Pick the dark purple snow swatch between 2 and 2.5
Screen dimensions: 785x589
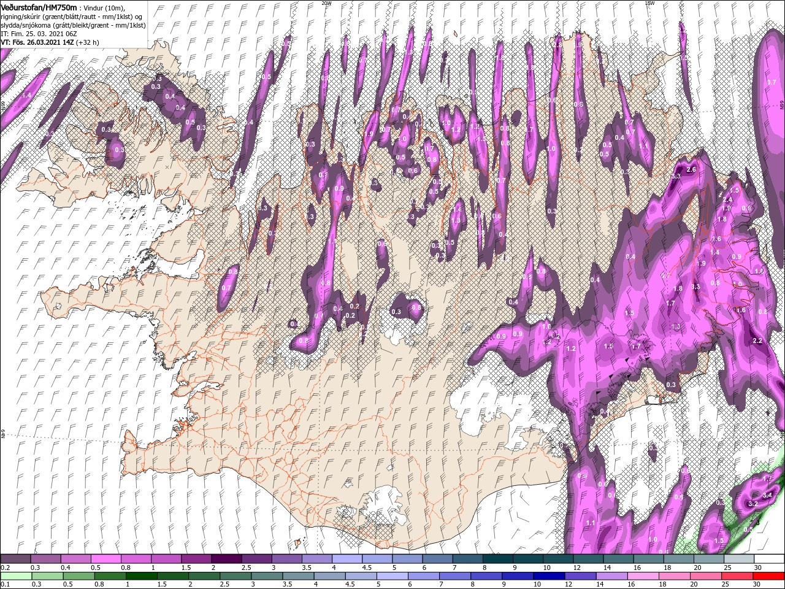[226, 560]
